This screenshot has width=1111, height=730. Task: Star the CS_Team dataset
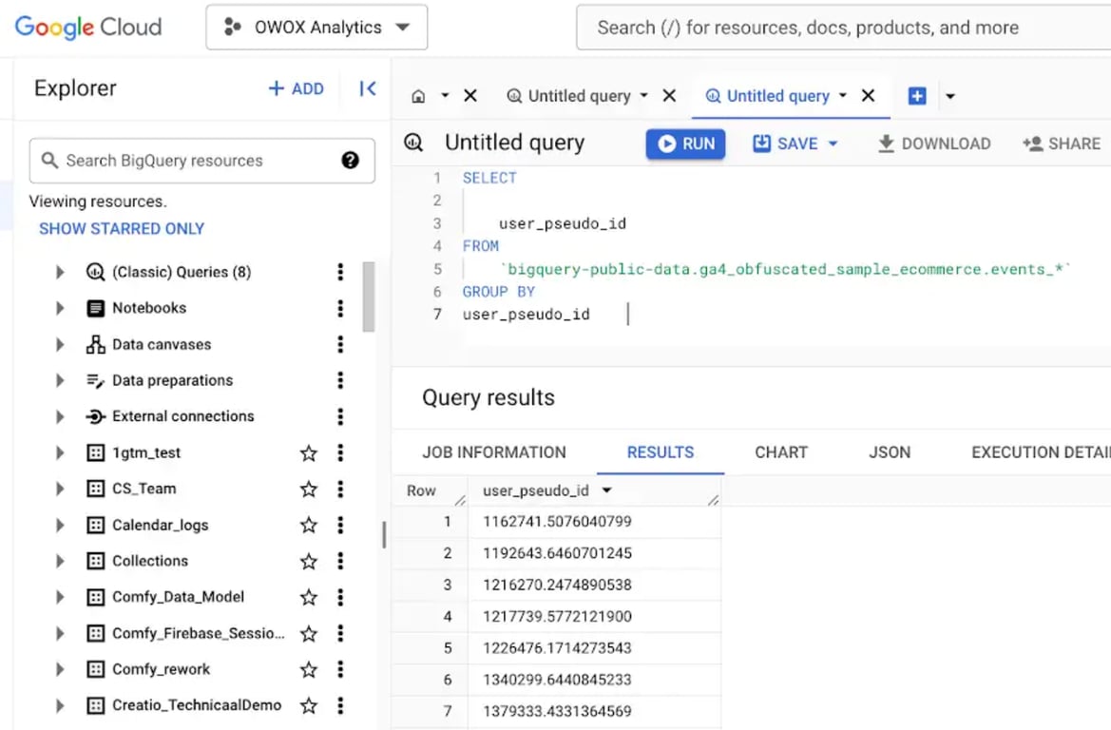tap(308, 489)
